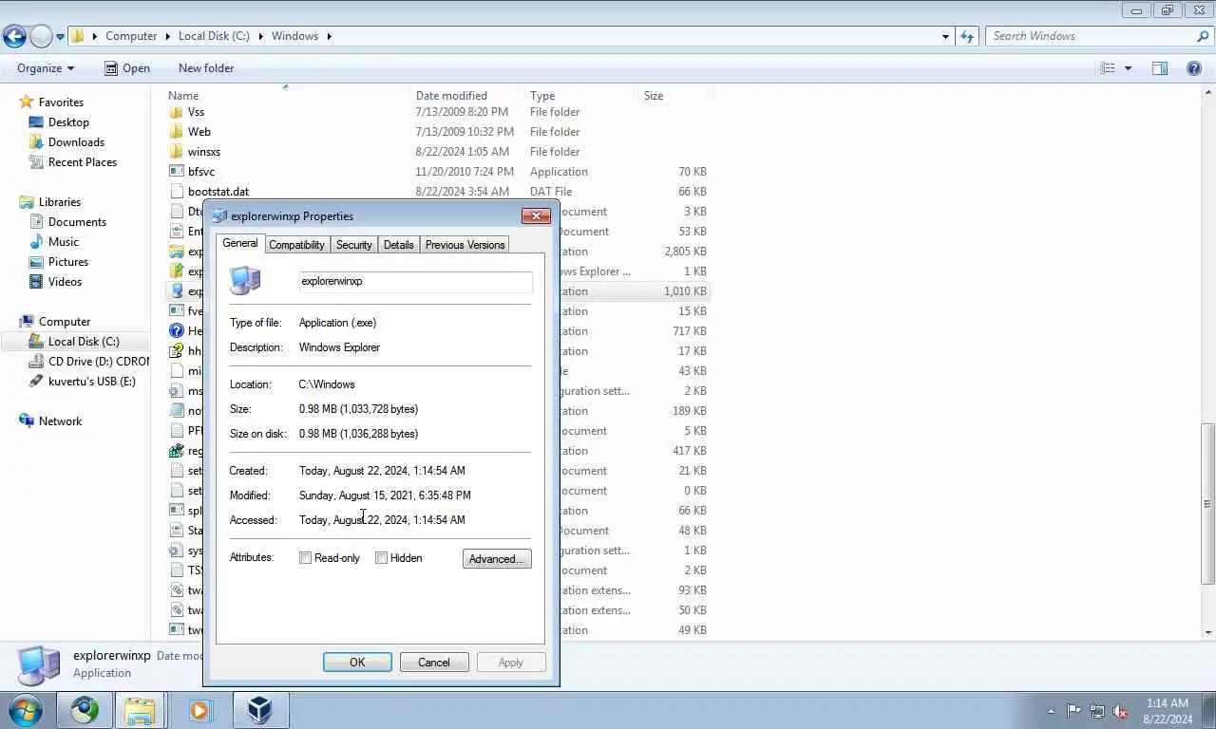Open the Pictures library

pos(68,262)
